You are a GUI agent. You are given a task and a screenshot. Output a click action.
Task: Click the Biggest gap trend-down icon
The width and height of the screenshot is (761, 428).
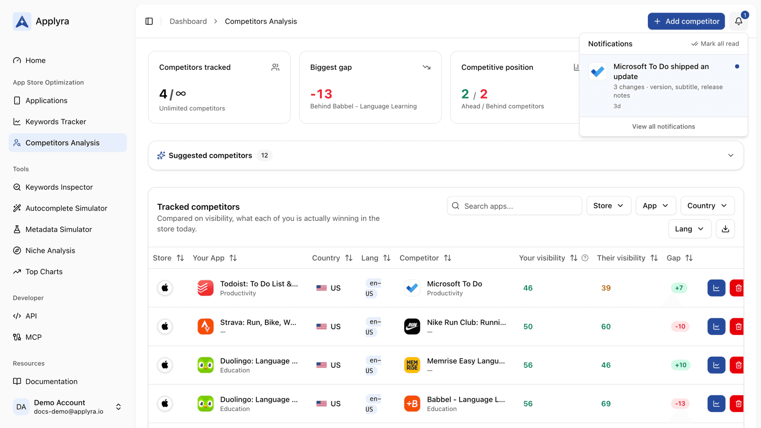(427, 67)
